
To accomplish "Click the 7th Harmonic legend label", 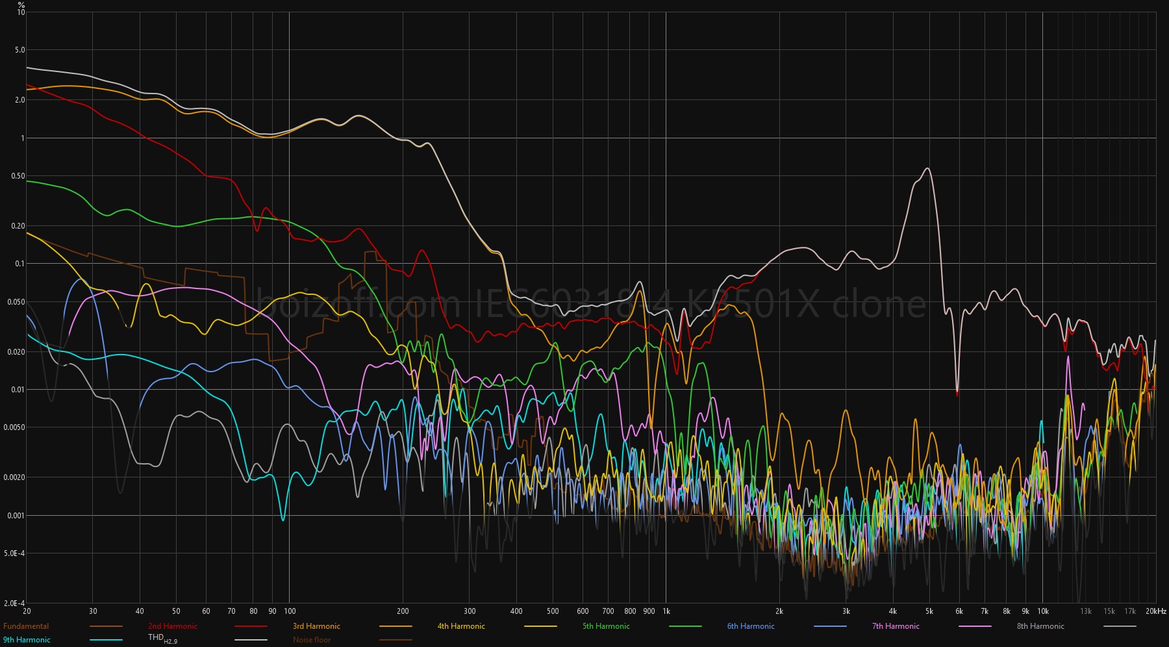I will coord(896,626).
